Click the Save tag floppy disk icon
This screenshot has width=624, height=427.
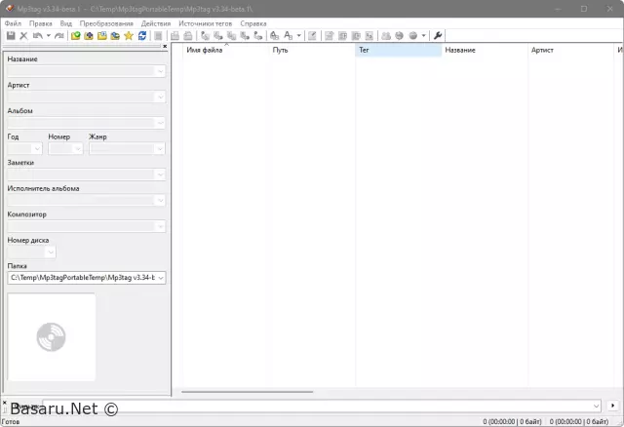11,36
